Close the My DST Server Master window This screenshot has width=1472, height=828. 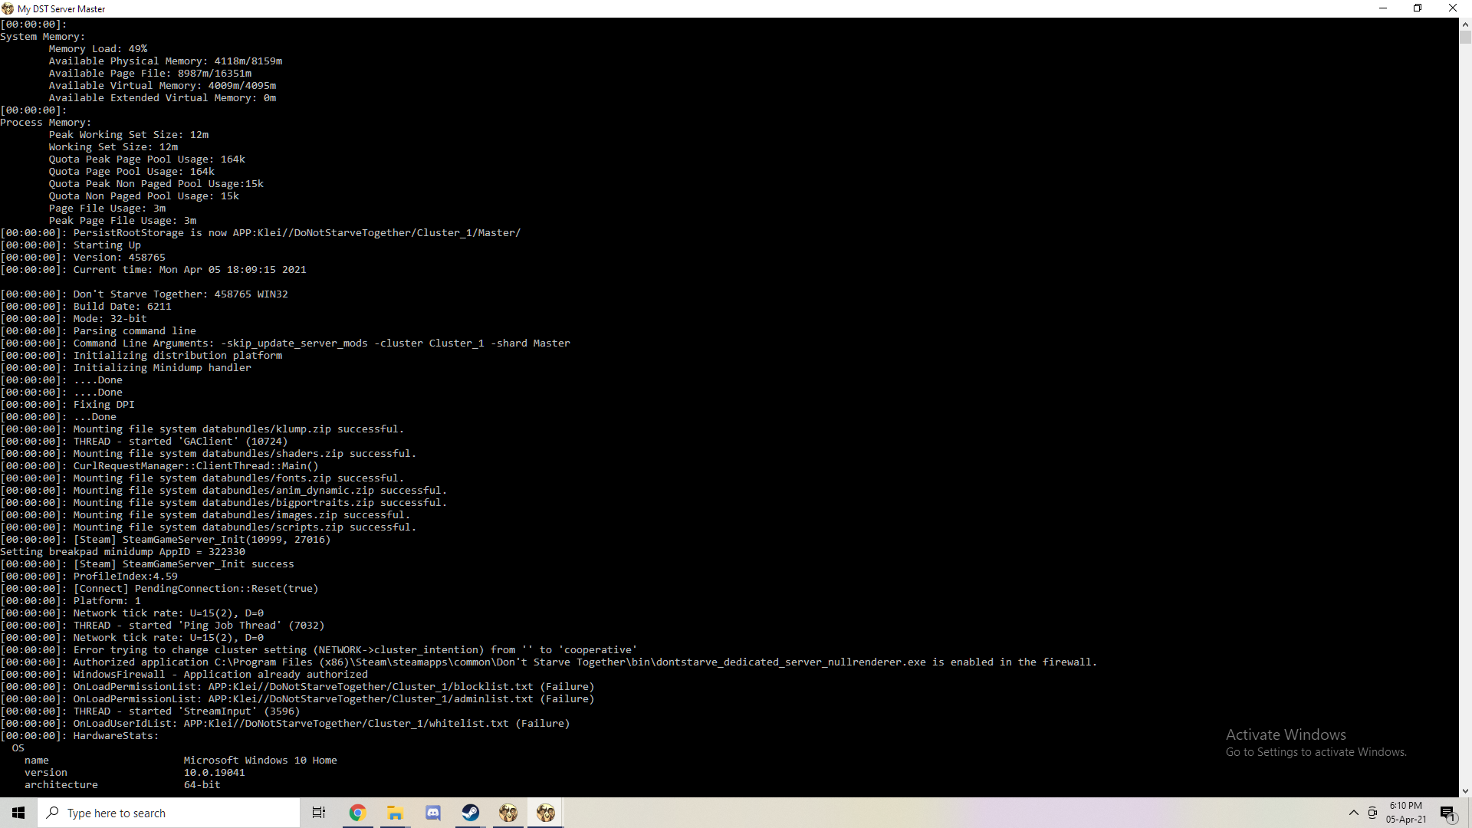click(x=1452, y=8)
